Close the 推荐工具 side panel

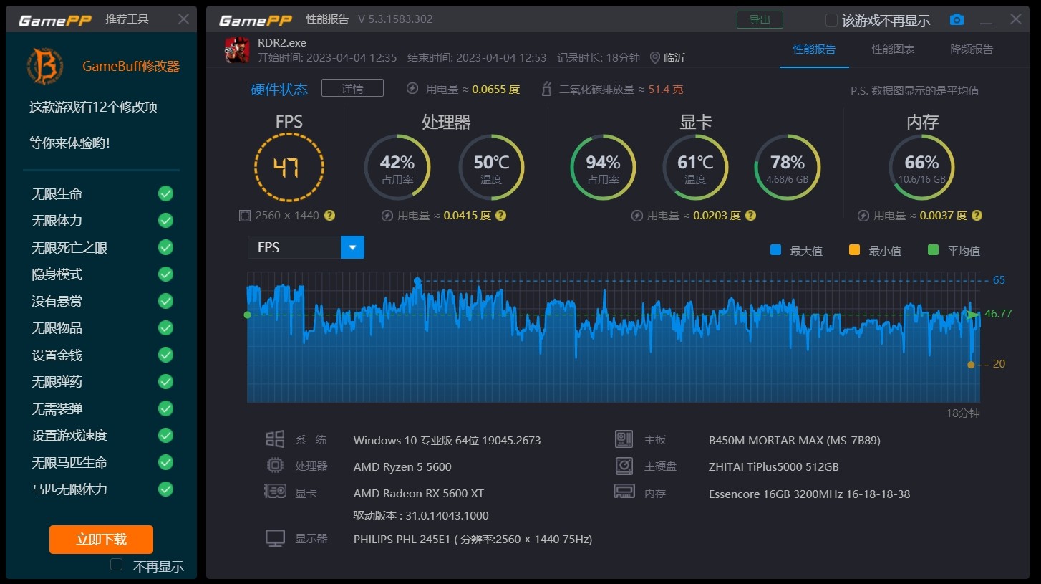click(183, 19)
